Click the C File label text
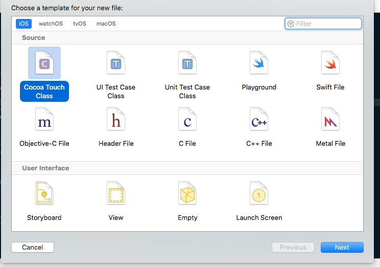380x267 pixels. 187,143
